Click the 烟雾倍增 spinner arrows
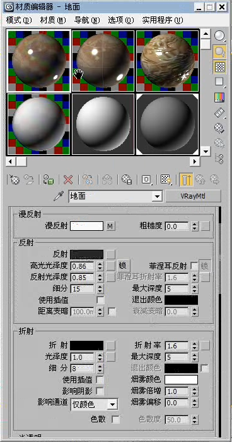Viewport: 232px width, 442px height. pyautogui.click(x=194, y=391)
